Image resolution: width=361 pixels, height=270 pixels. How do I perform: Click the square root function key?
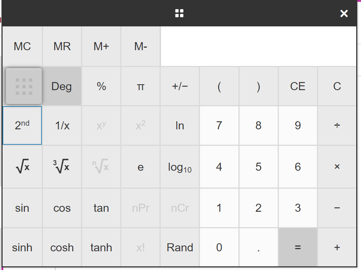click(x=22, y=167)
